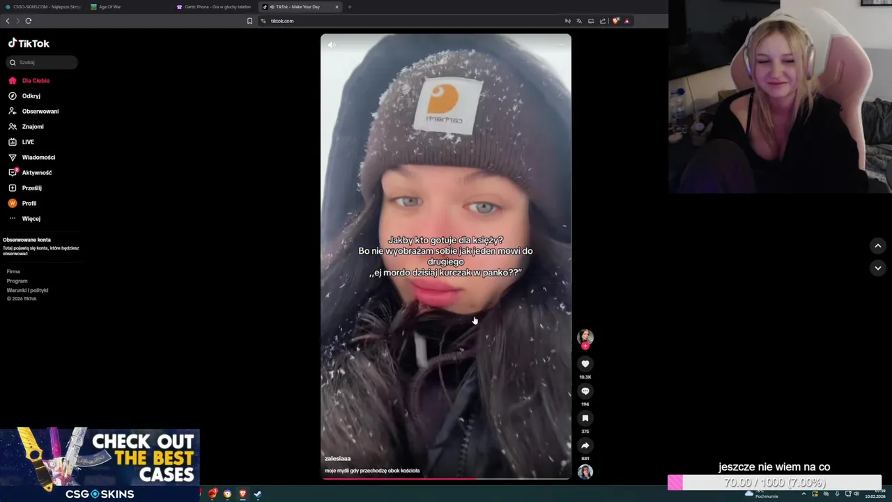This screenshot has height=502, width=892.
Task: Switch to the Gartic Phone tab
Action: (x=215, y=7)
